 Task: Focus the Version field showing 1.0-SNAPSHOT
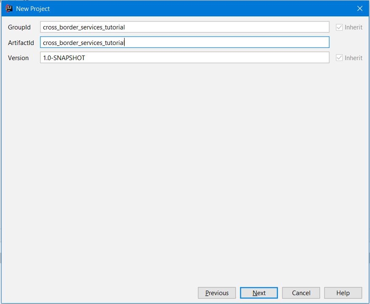184,58
